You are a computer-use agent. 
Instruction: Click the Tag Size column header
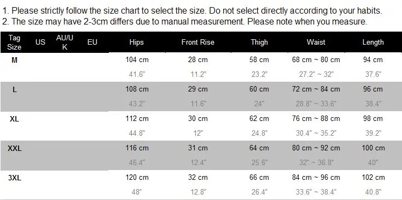pyautogui.click(x=14, y=43)
